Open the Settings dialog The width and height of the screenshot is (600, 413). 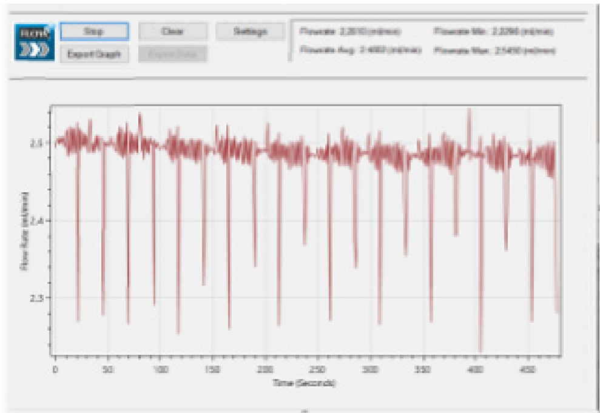(x=250, y=32)
